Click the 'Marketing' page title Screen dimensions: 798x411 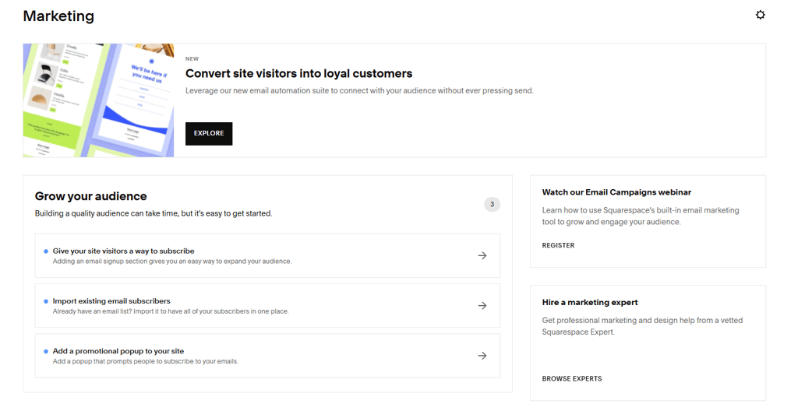coord(58,16)
